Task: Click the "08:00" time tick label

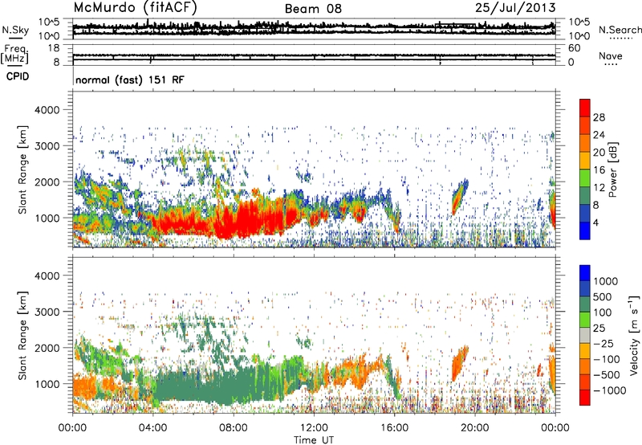Action: [234, 428]
